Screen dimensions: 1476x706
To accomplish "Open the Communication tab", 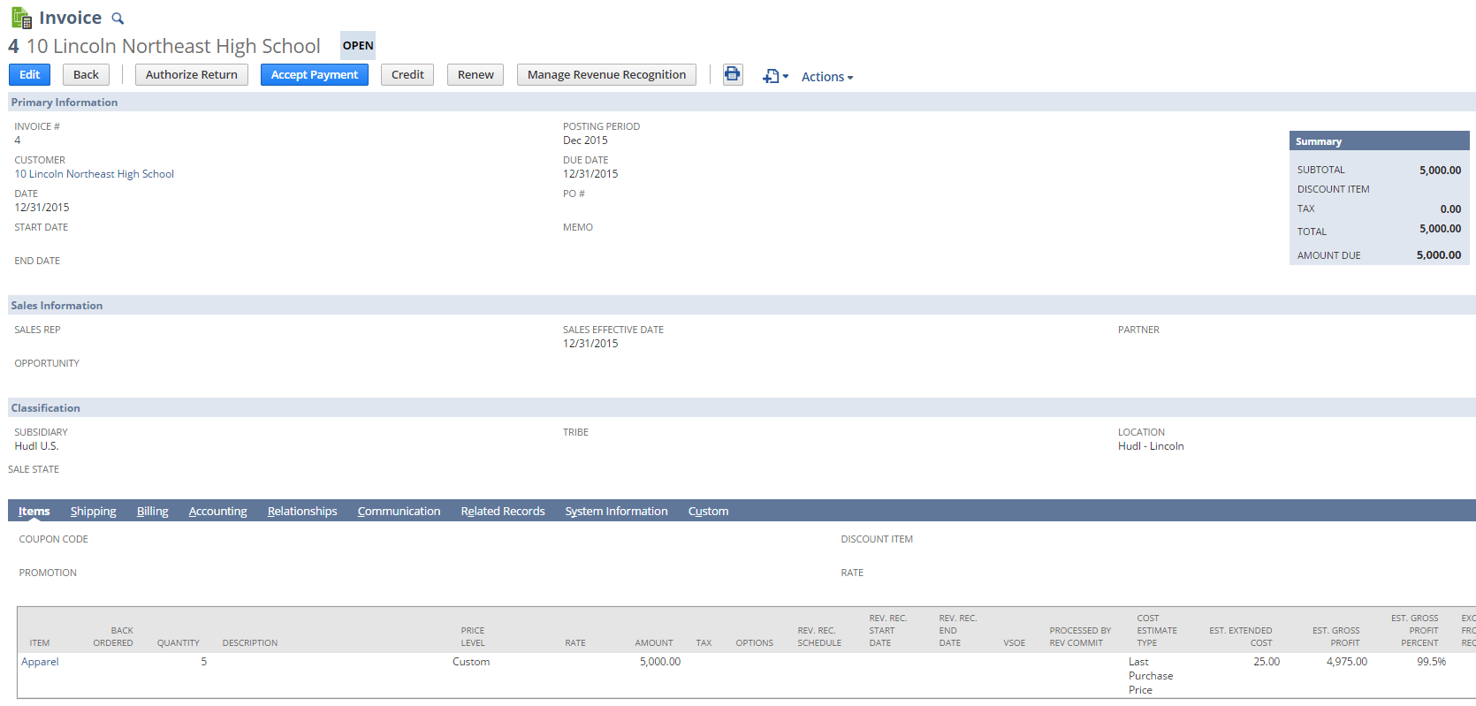I will click(399, 511).
